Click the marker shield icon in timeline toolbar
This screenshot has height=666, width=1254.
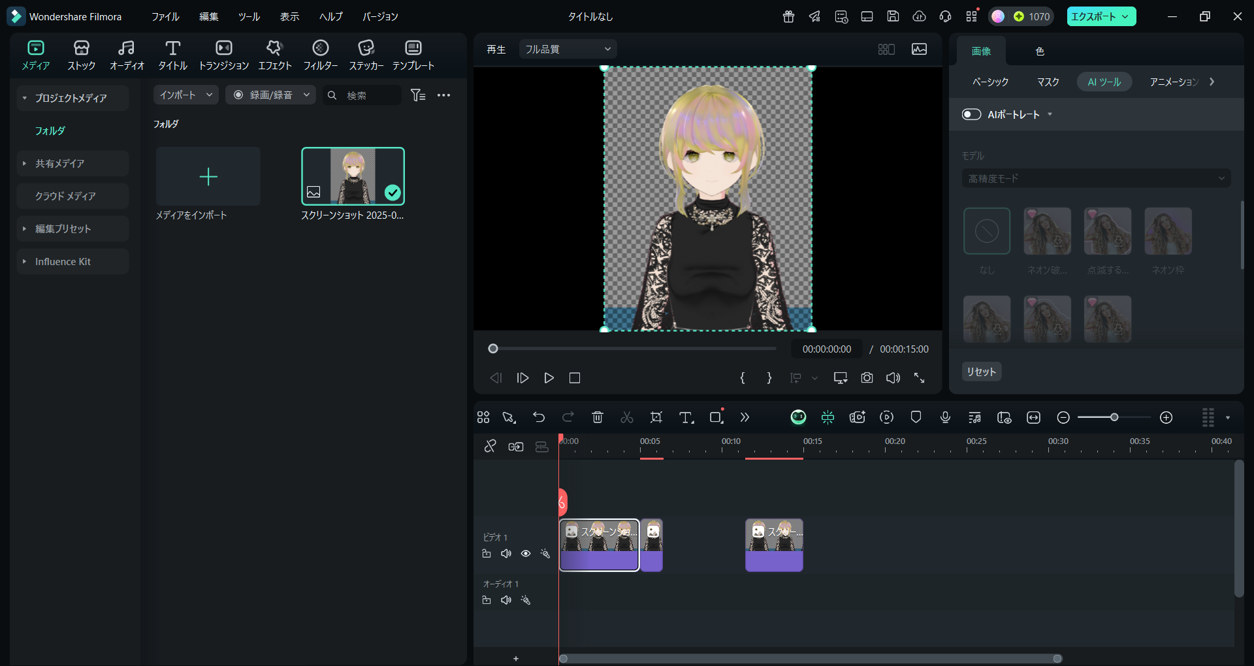coord(916,417)
